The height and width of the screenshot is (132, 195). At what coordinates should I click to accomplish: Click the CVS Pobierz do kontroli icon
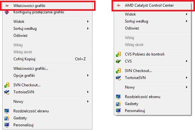pos(119,54)
